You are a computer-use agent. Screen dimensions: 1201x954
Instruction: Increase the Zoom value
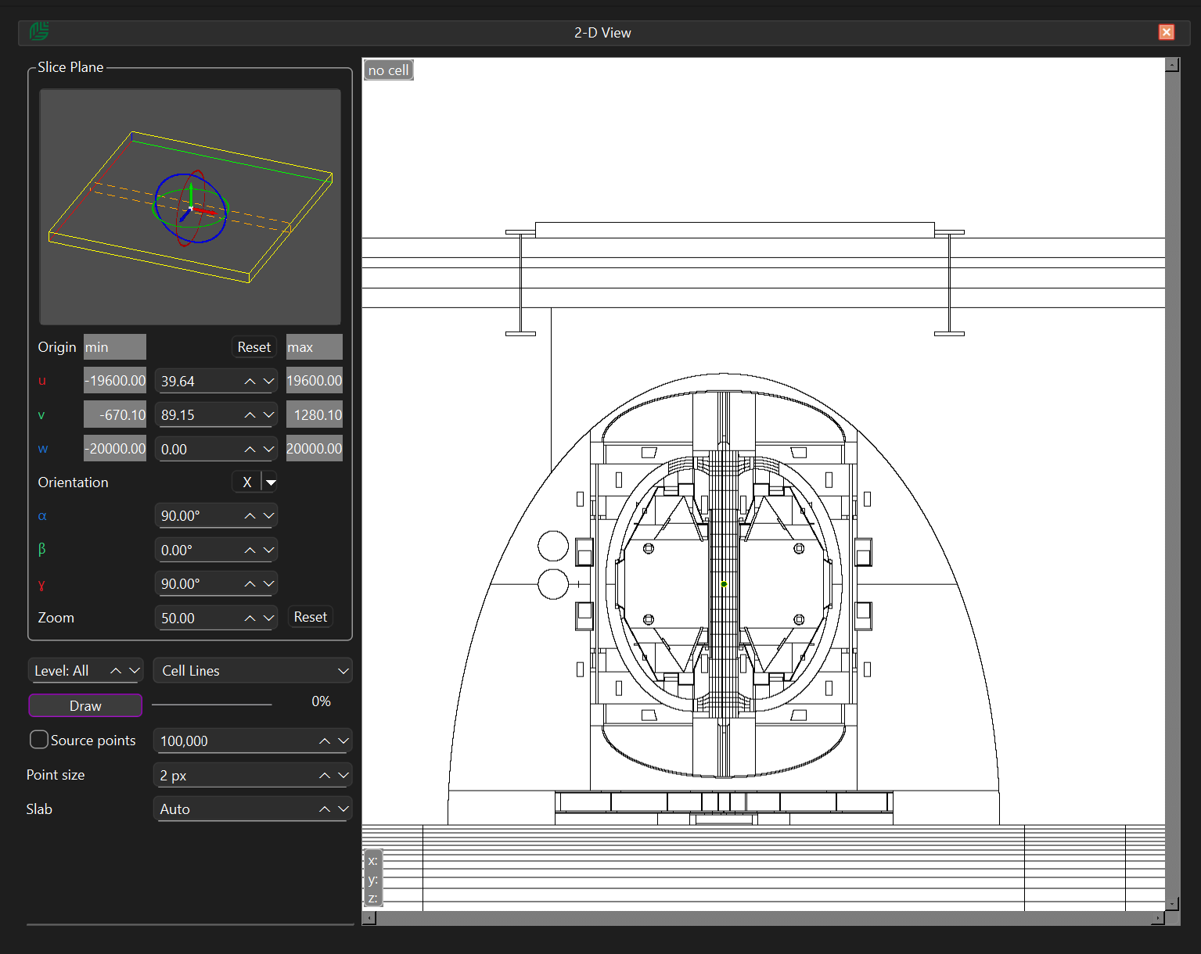[x=250, y=619]
